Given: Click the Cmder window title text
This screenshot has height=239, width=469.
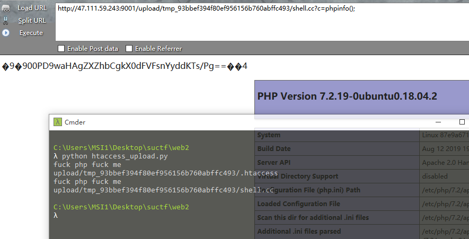Looking at the screenshot, I should coord(75,122).
